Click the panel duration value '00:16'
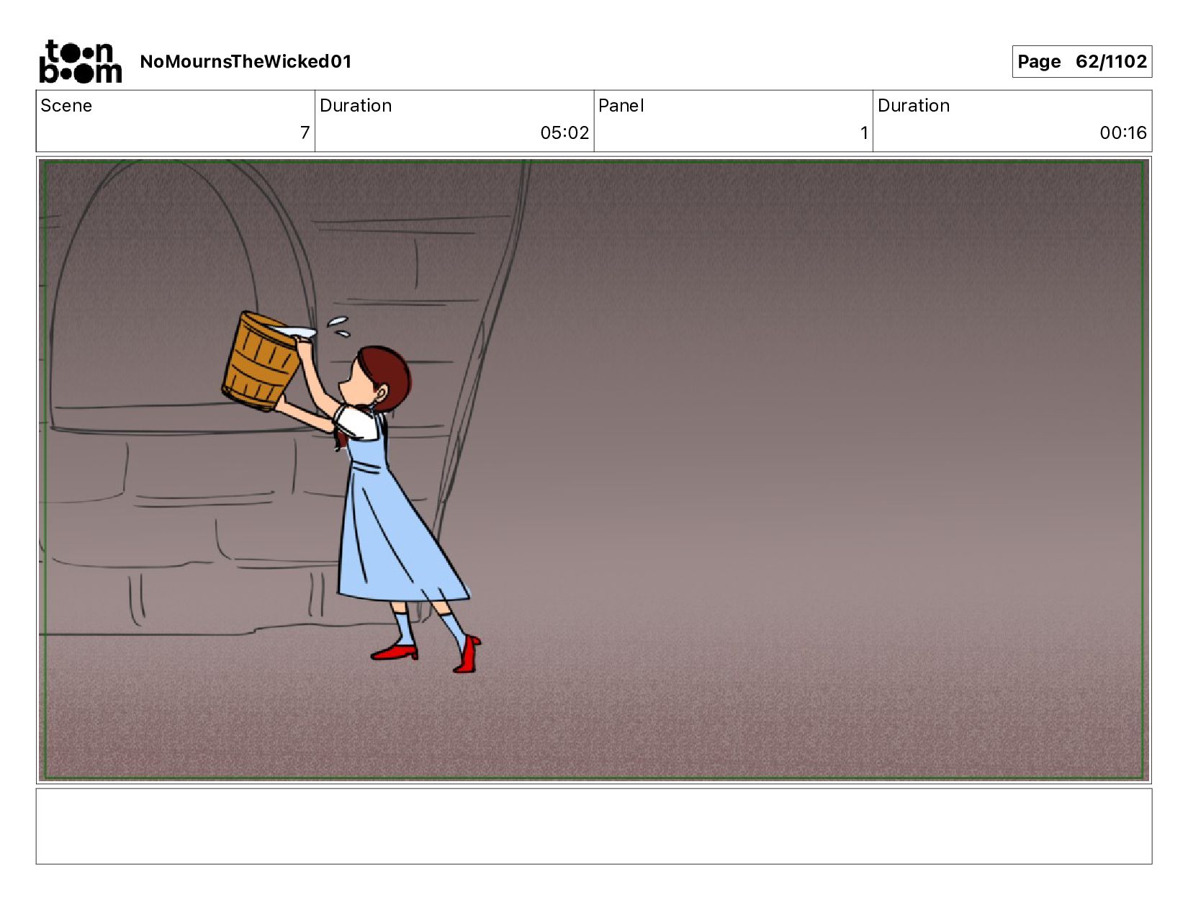 pos(1122,133)
